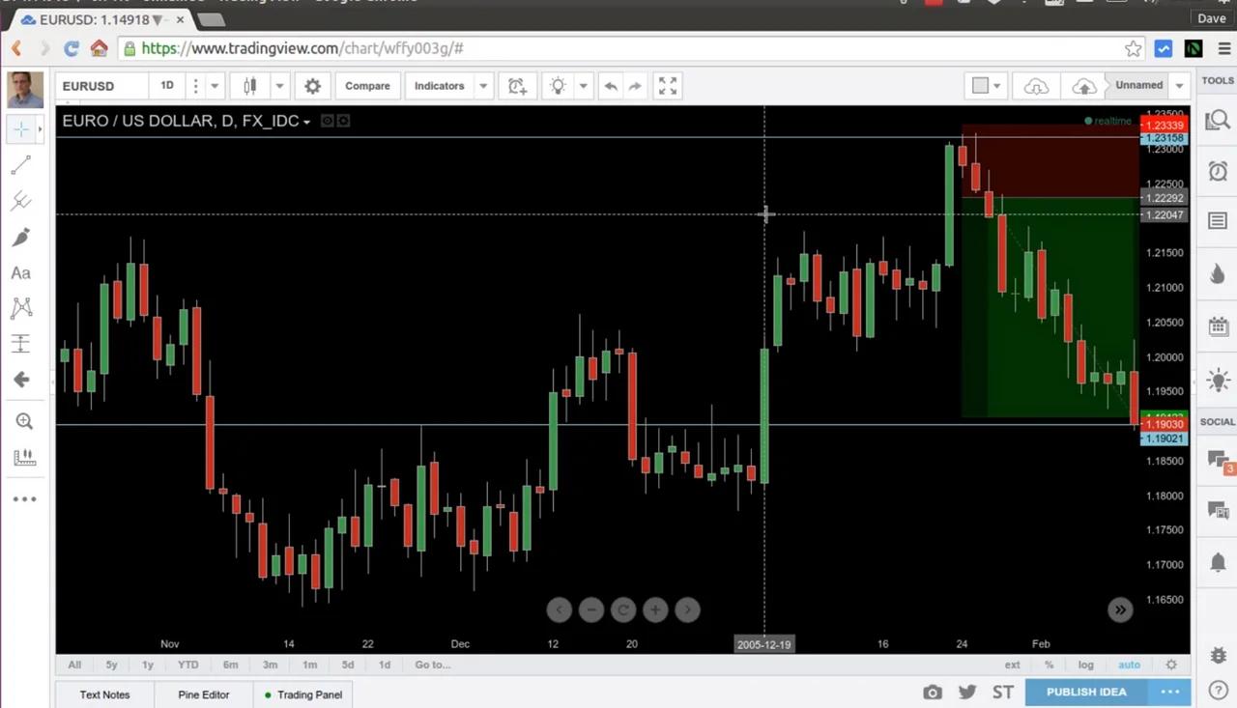This screenshot has height=708, width=1237.
Task: Open the measure ruler tool
Action: [x=23, y=457]
